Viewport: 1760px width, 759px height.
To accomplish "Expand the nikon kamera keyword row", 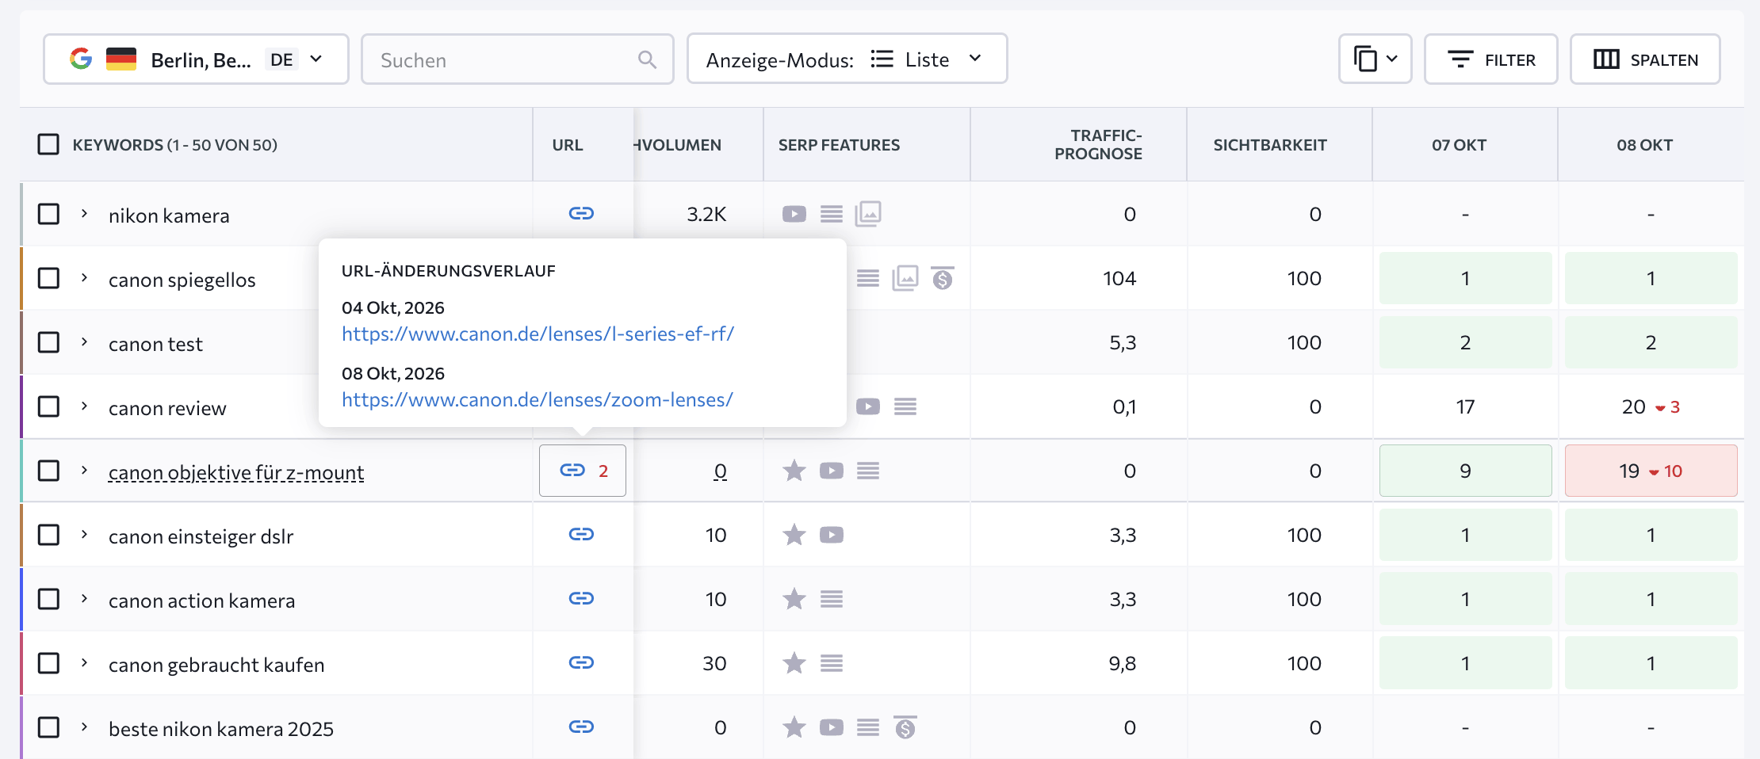I will (x=84, y=214).
